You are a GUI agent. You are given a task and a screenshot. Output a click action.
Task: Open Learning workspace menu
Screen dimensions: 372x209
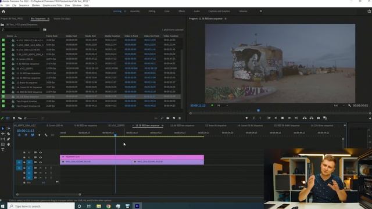(125, 11)
